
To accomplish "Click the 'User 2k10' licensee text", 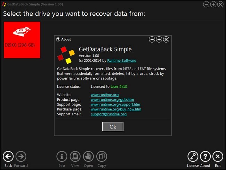I will click(x=119, y=87).
